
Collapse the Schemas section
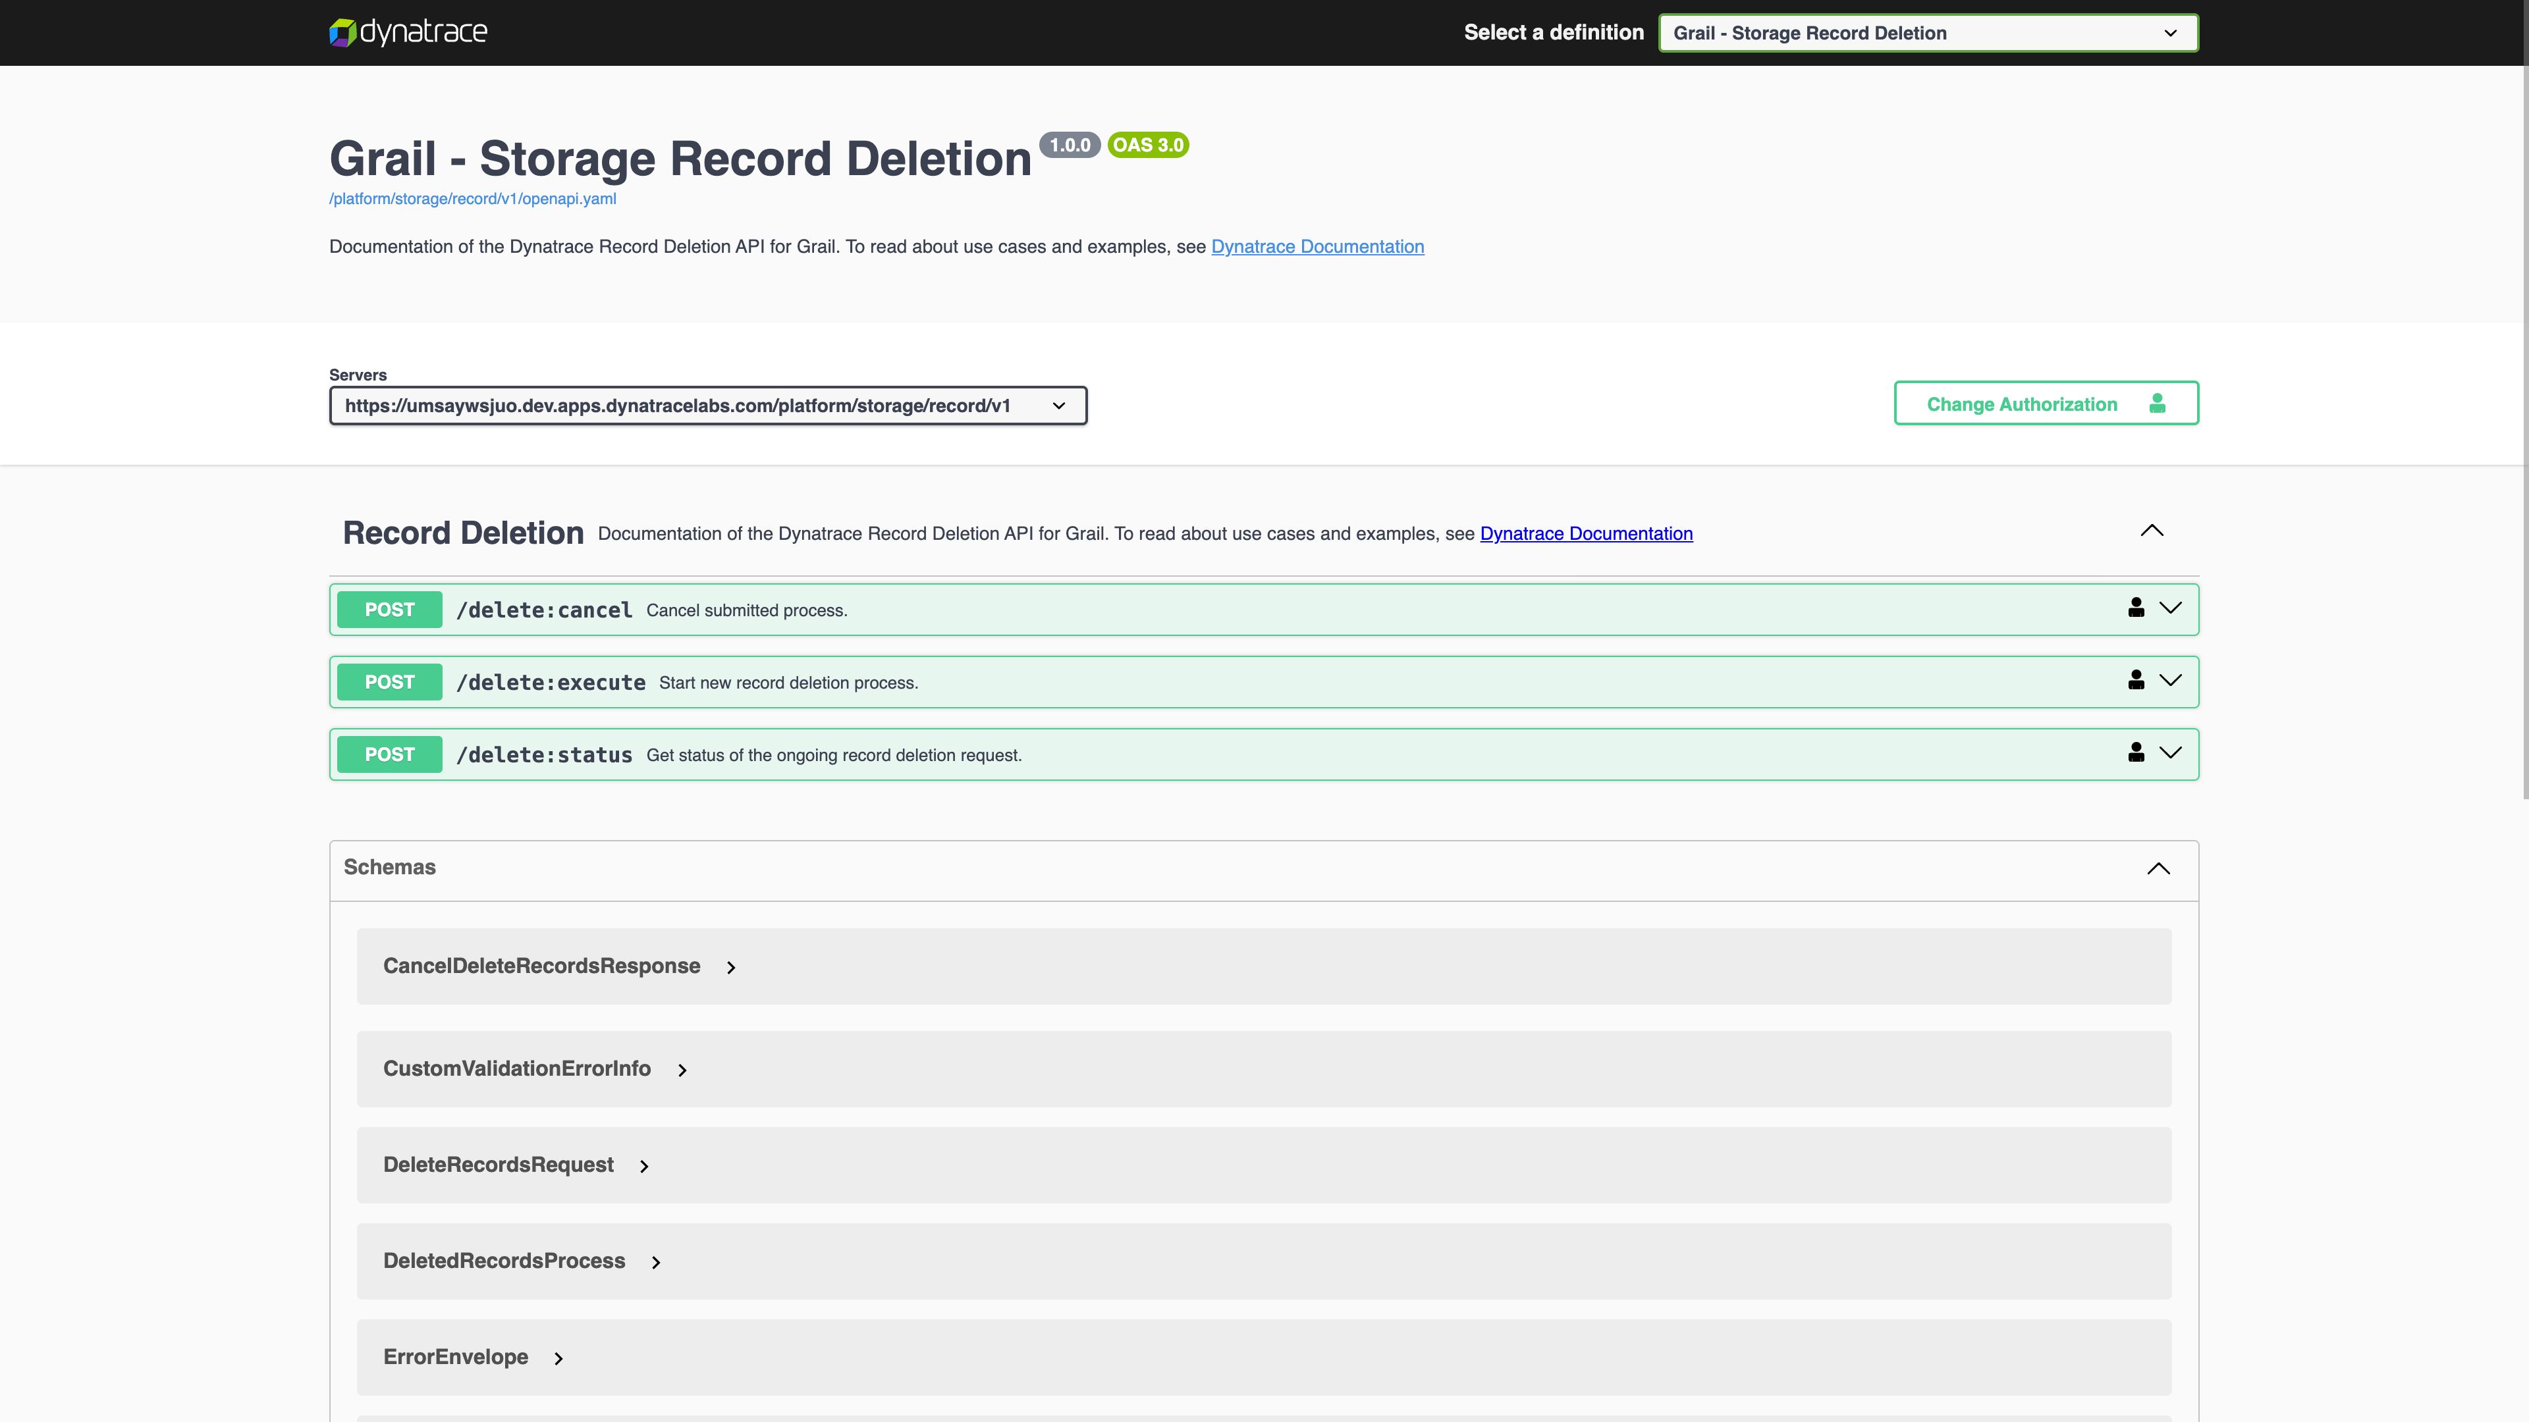2158,868
